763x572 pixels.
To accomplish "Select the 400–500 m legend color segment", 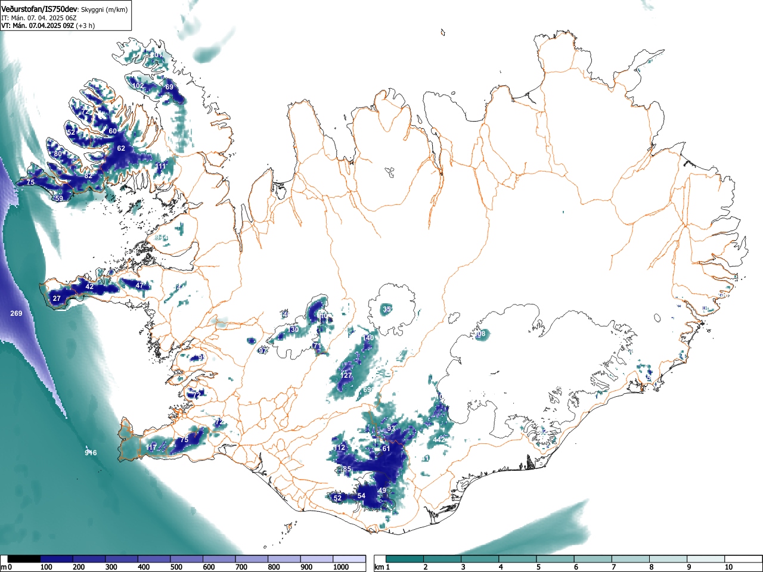I will [x=154, y=559].
